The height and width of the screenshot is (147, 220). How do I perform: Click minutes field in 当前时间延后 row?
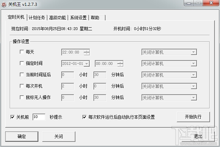(x=100, y=75)
